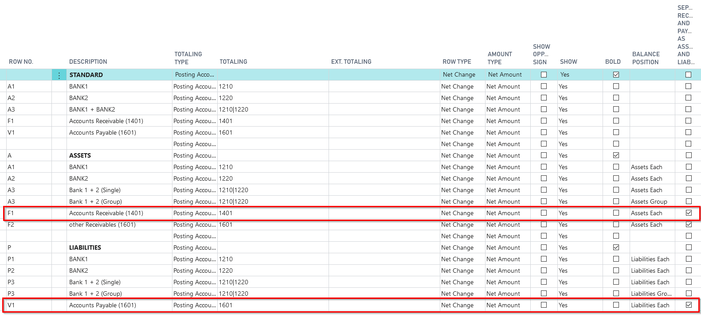701x317 pixels.
Task: Open the three-dot menu on the STANDARD row
Action: tap(59, 75)
